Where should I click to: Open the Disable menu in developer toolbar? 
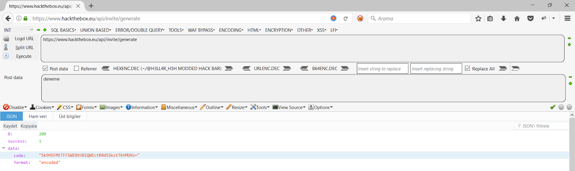pyautogui.click(x=15, y=107)
